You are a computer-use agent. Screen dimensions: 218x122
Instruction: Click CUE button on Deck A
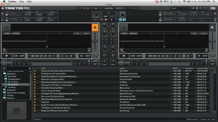(x=15, y=56)
